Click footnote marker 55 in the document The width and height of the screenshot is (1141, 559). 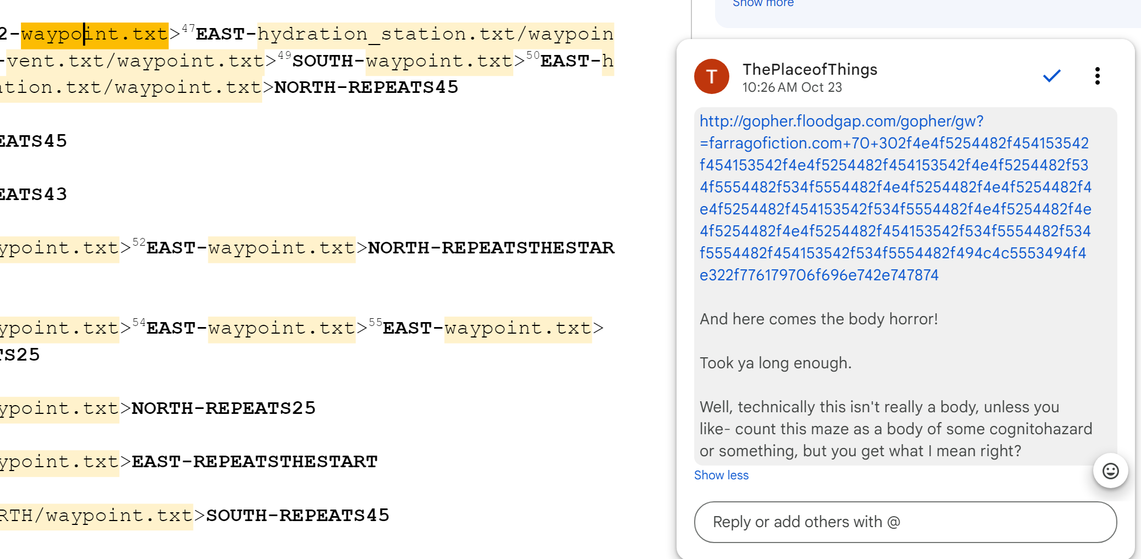[375, 322]
